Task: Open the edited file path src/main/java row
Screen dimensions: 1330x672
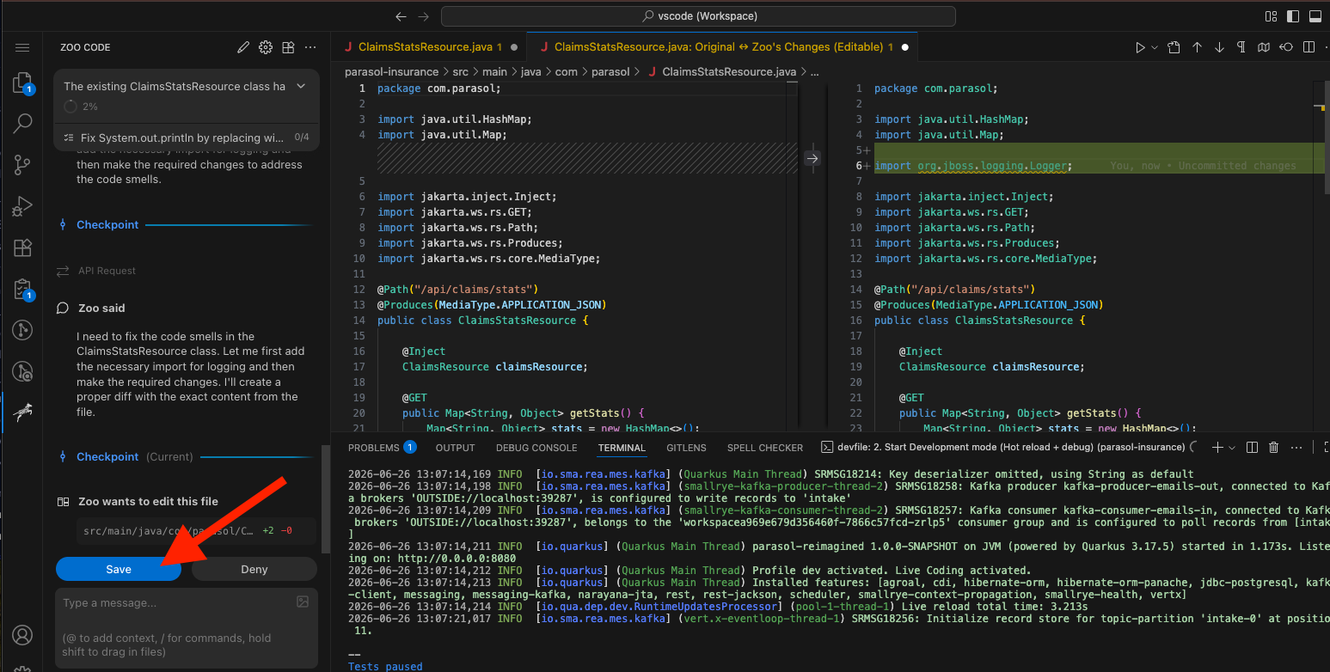Action: (196, 530)
